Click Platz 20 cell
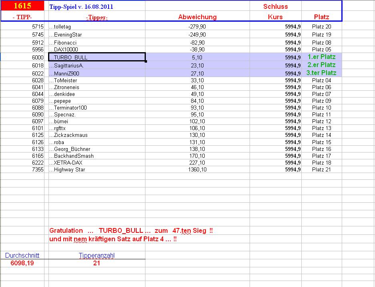 (x=321, y=26)
